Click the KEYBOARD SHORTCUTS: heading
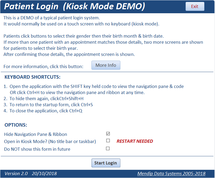215x178 pixels. point(33,77)
